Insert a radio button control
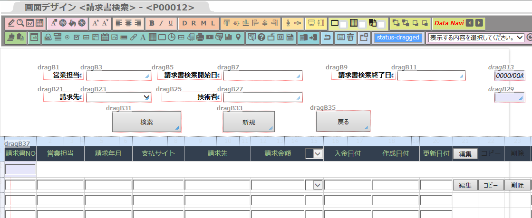Screen dimensions: 532x218 (x=67, y=38)
